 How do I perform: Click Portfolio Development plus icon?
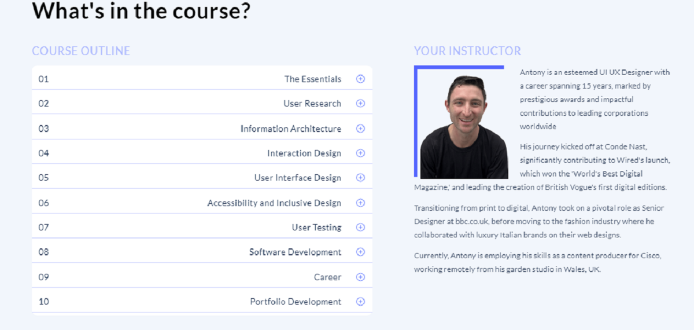point(360,302)
